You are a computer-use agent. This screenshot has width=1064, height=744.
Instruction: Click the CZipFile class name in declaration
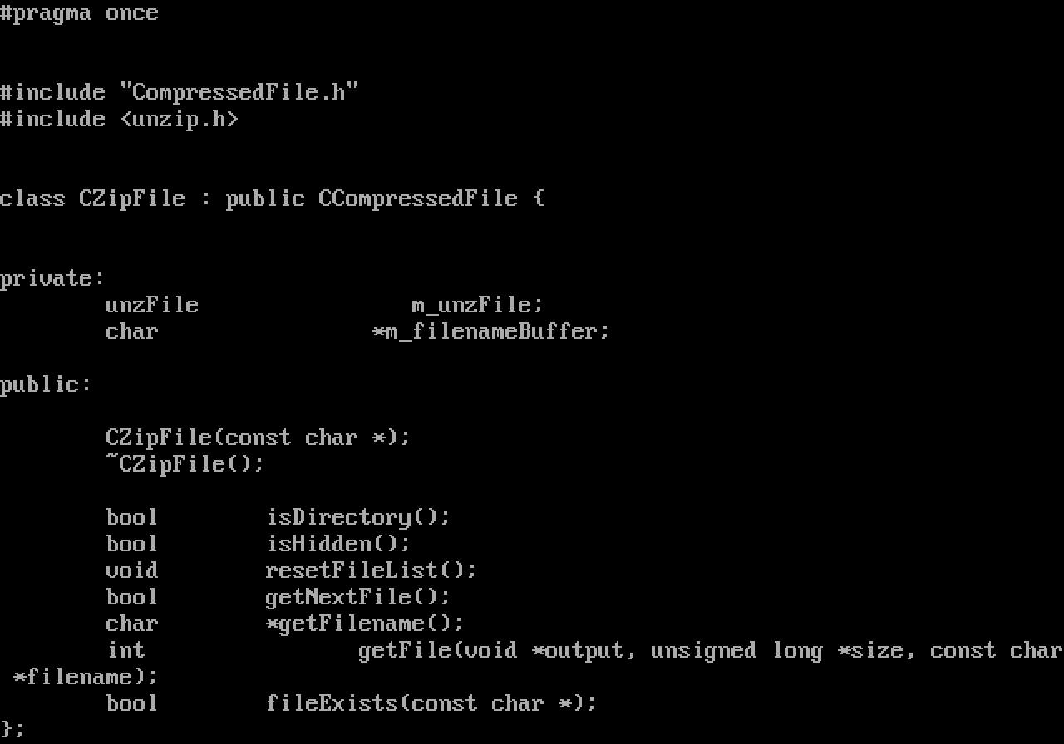132,199
